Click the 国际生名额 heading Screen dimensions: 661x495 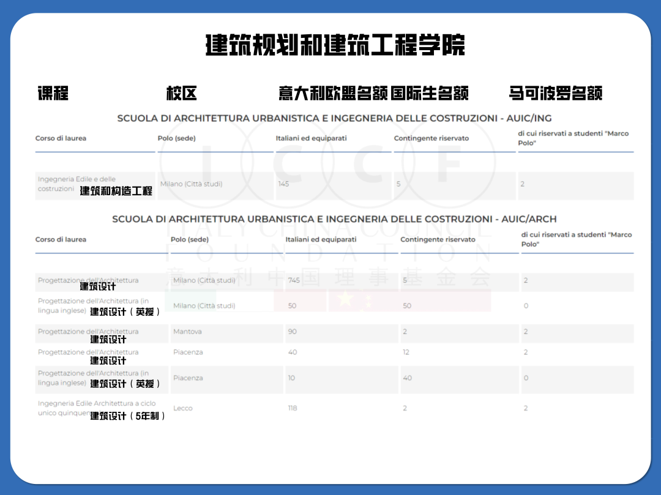(x=430, y=93)
